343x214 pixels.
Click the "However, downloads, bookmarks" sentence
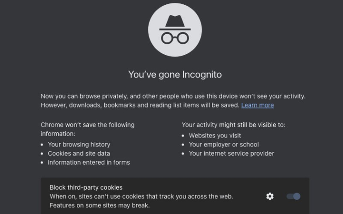tap(140, 105)
